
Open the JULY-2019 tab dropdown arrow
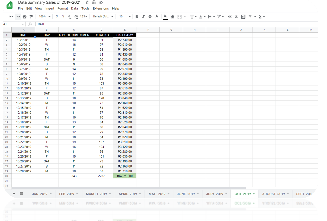[x=226, y=194]
